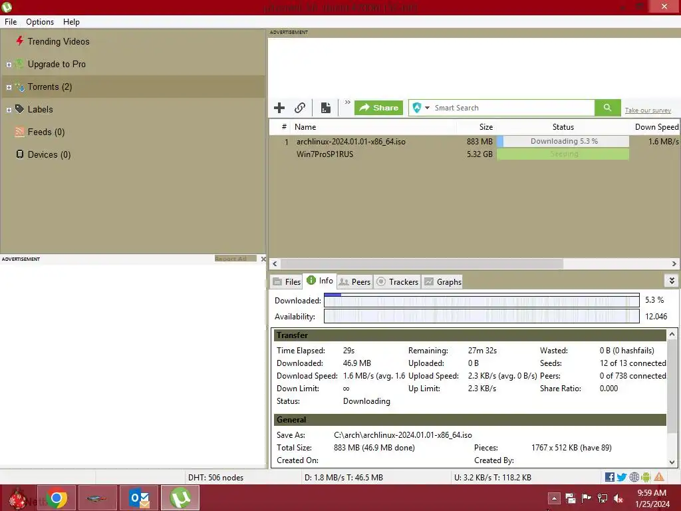Click torrent list scroll right arrow
This screenshot has width=681, height=511.
click(674, 263)
